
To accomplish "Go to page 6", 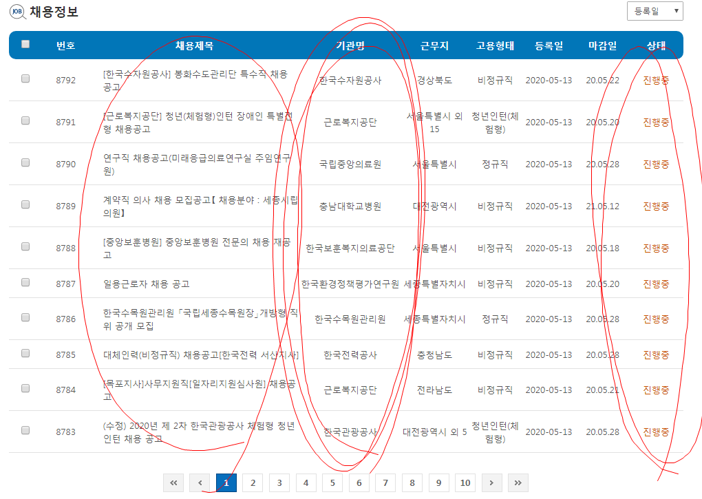I will [x=359, y=483].
